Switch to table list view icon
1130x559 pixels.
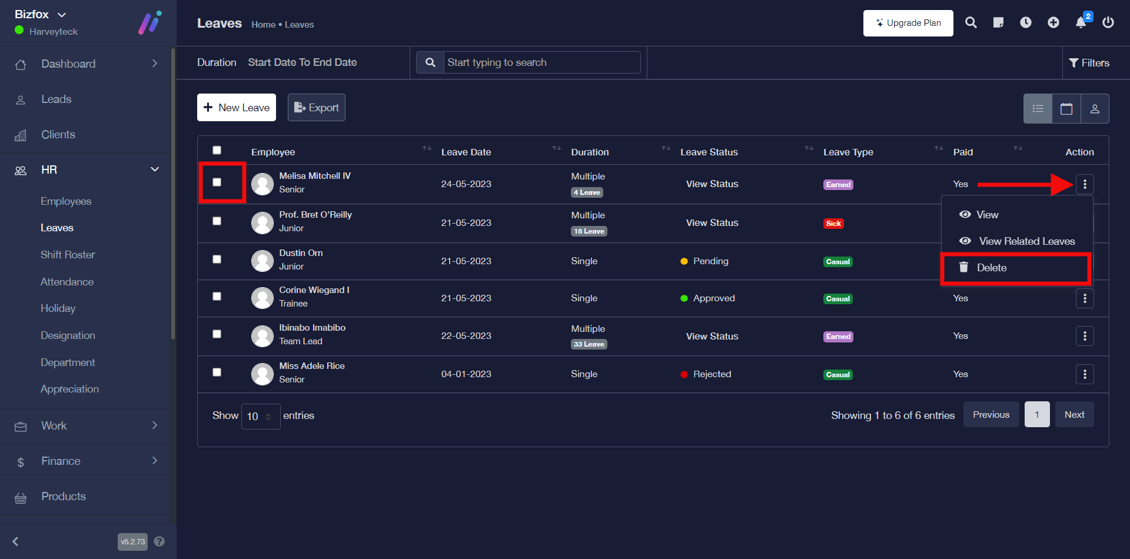pyautogui.click(x=1038, y=109)
